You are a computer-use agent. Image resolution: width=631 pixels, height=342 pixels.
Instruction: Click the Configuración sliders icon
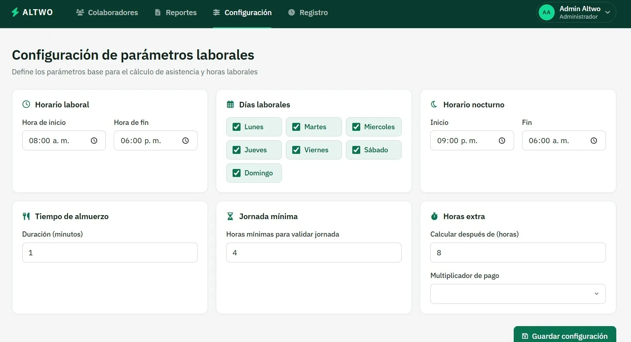click(x=216, y=12)
